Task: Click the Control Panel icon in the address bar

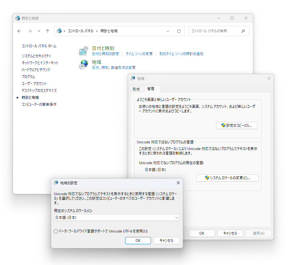Action: point(59,31)
